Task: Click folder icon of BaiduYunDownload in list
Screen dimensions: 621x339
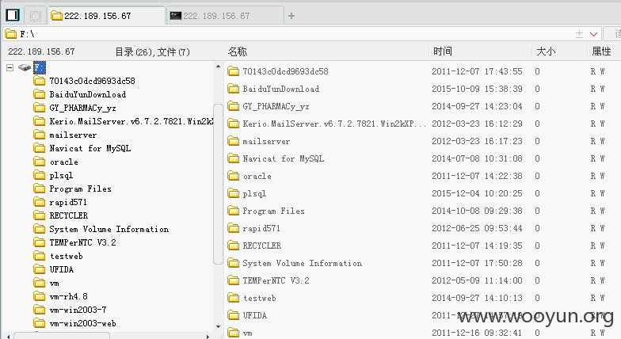Action: click(233, 89)
